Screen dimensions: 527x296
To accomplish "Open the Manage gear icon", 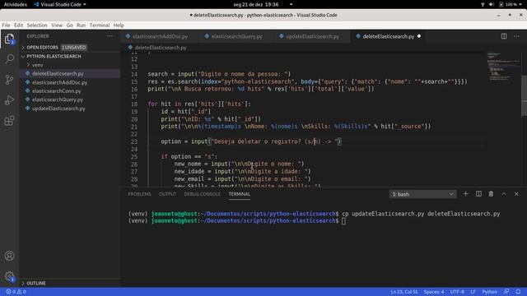I will point(9,276).
